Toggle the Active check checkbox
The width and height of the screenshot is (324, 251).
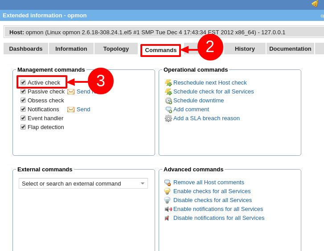23,82
